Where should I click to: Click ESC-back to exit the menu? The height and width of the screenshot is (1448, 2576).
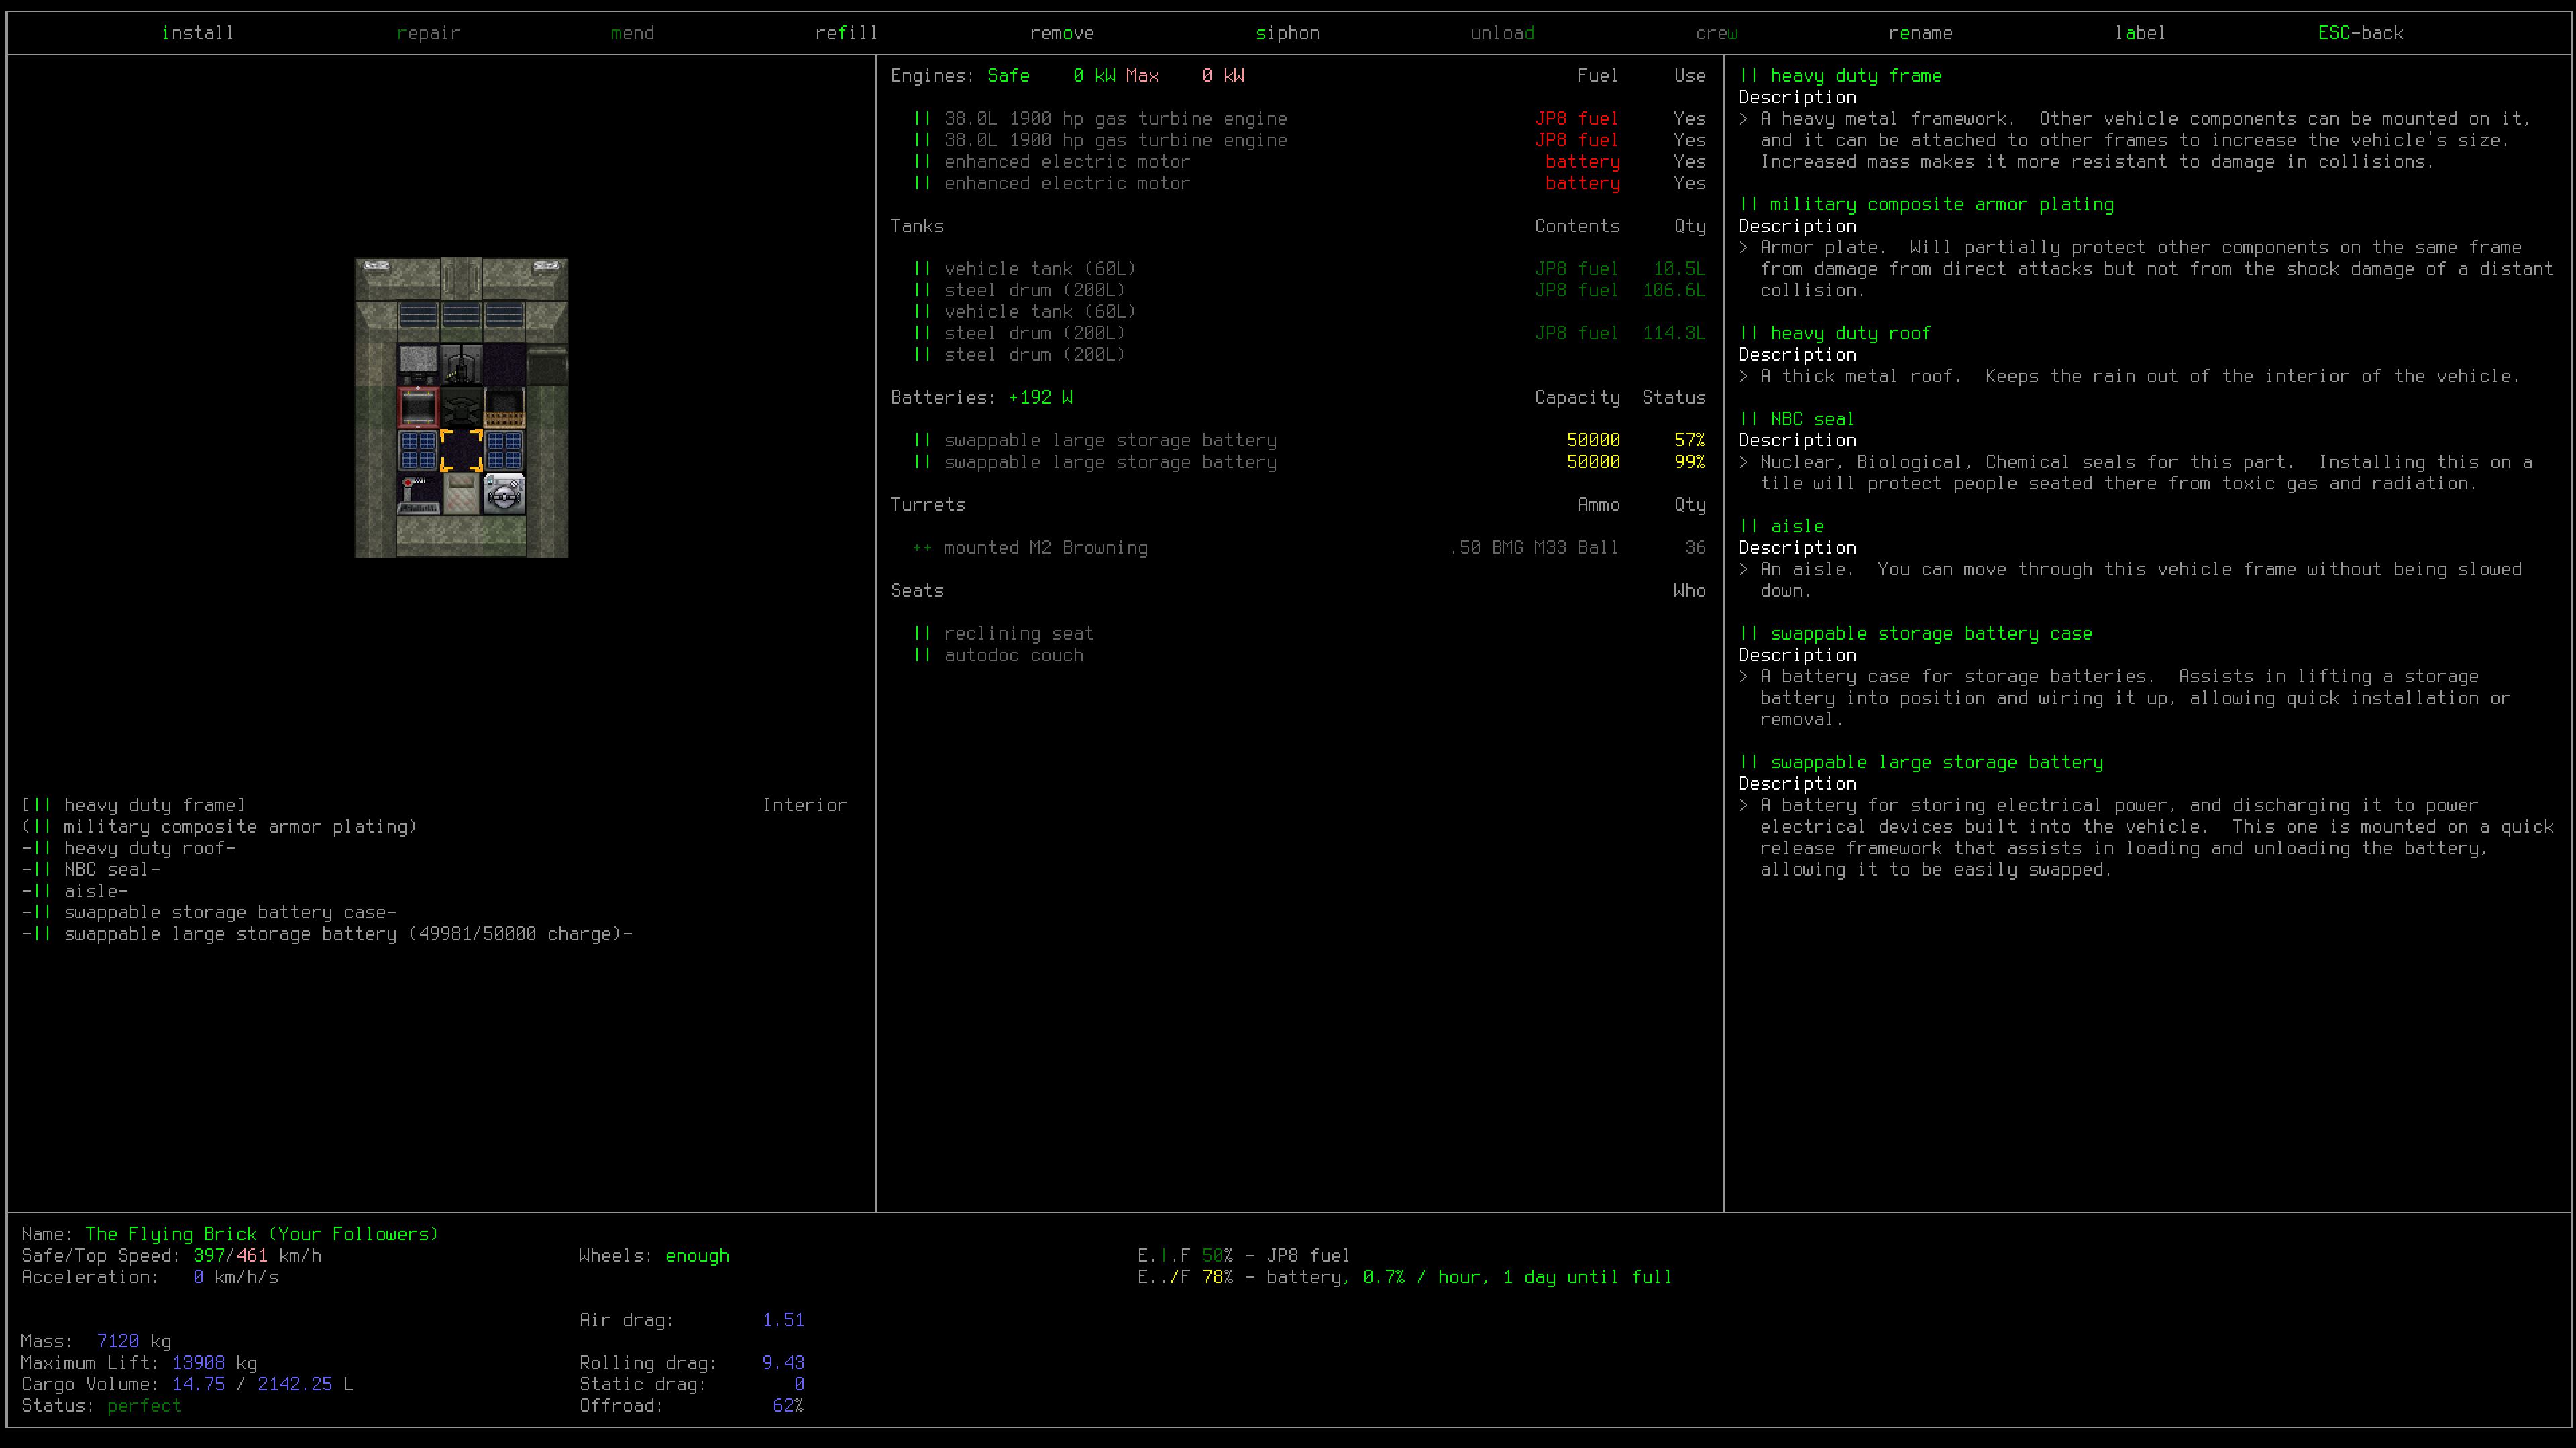pos(2361,33)
